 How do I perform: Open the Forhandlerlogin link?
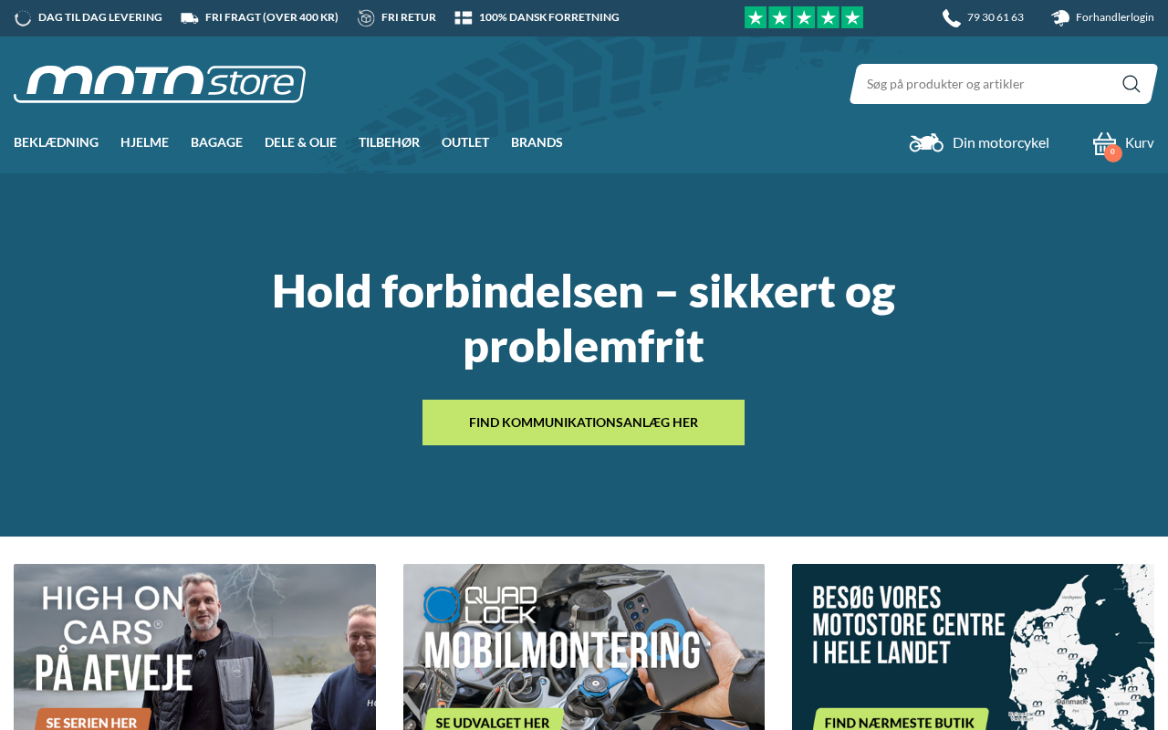tap(1114, 17)
